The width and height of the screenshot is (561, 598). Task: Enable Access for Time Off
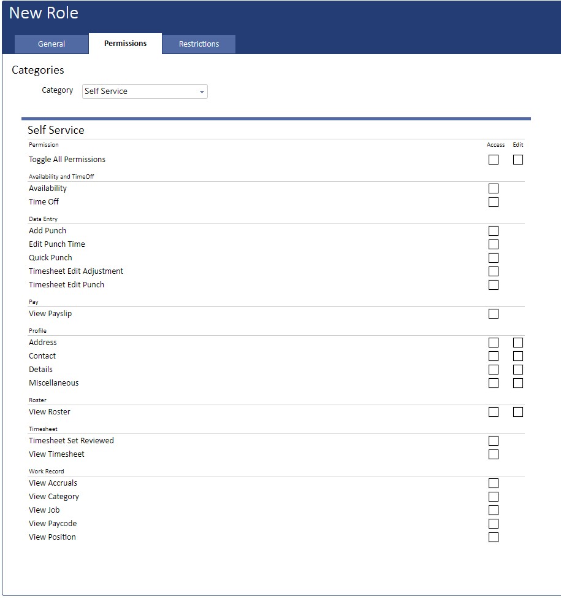point(493,202)
